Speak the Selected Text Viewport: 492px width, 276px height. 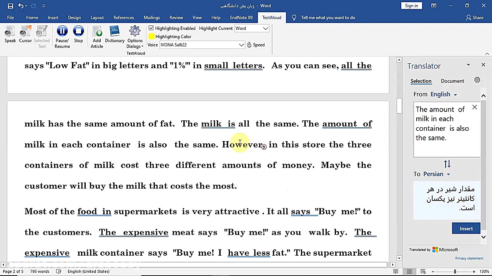(x=42, y=37)
